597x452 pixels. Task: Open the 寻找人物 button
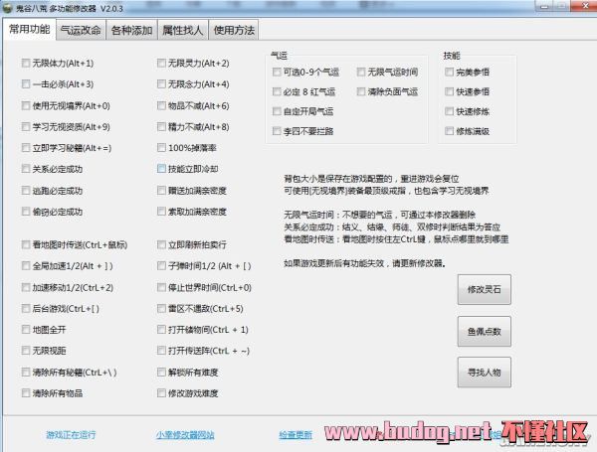[x=484, y=373]
